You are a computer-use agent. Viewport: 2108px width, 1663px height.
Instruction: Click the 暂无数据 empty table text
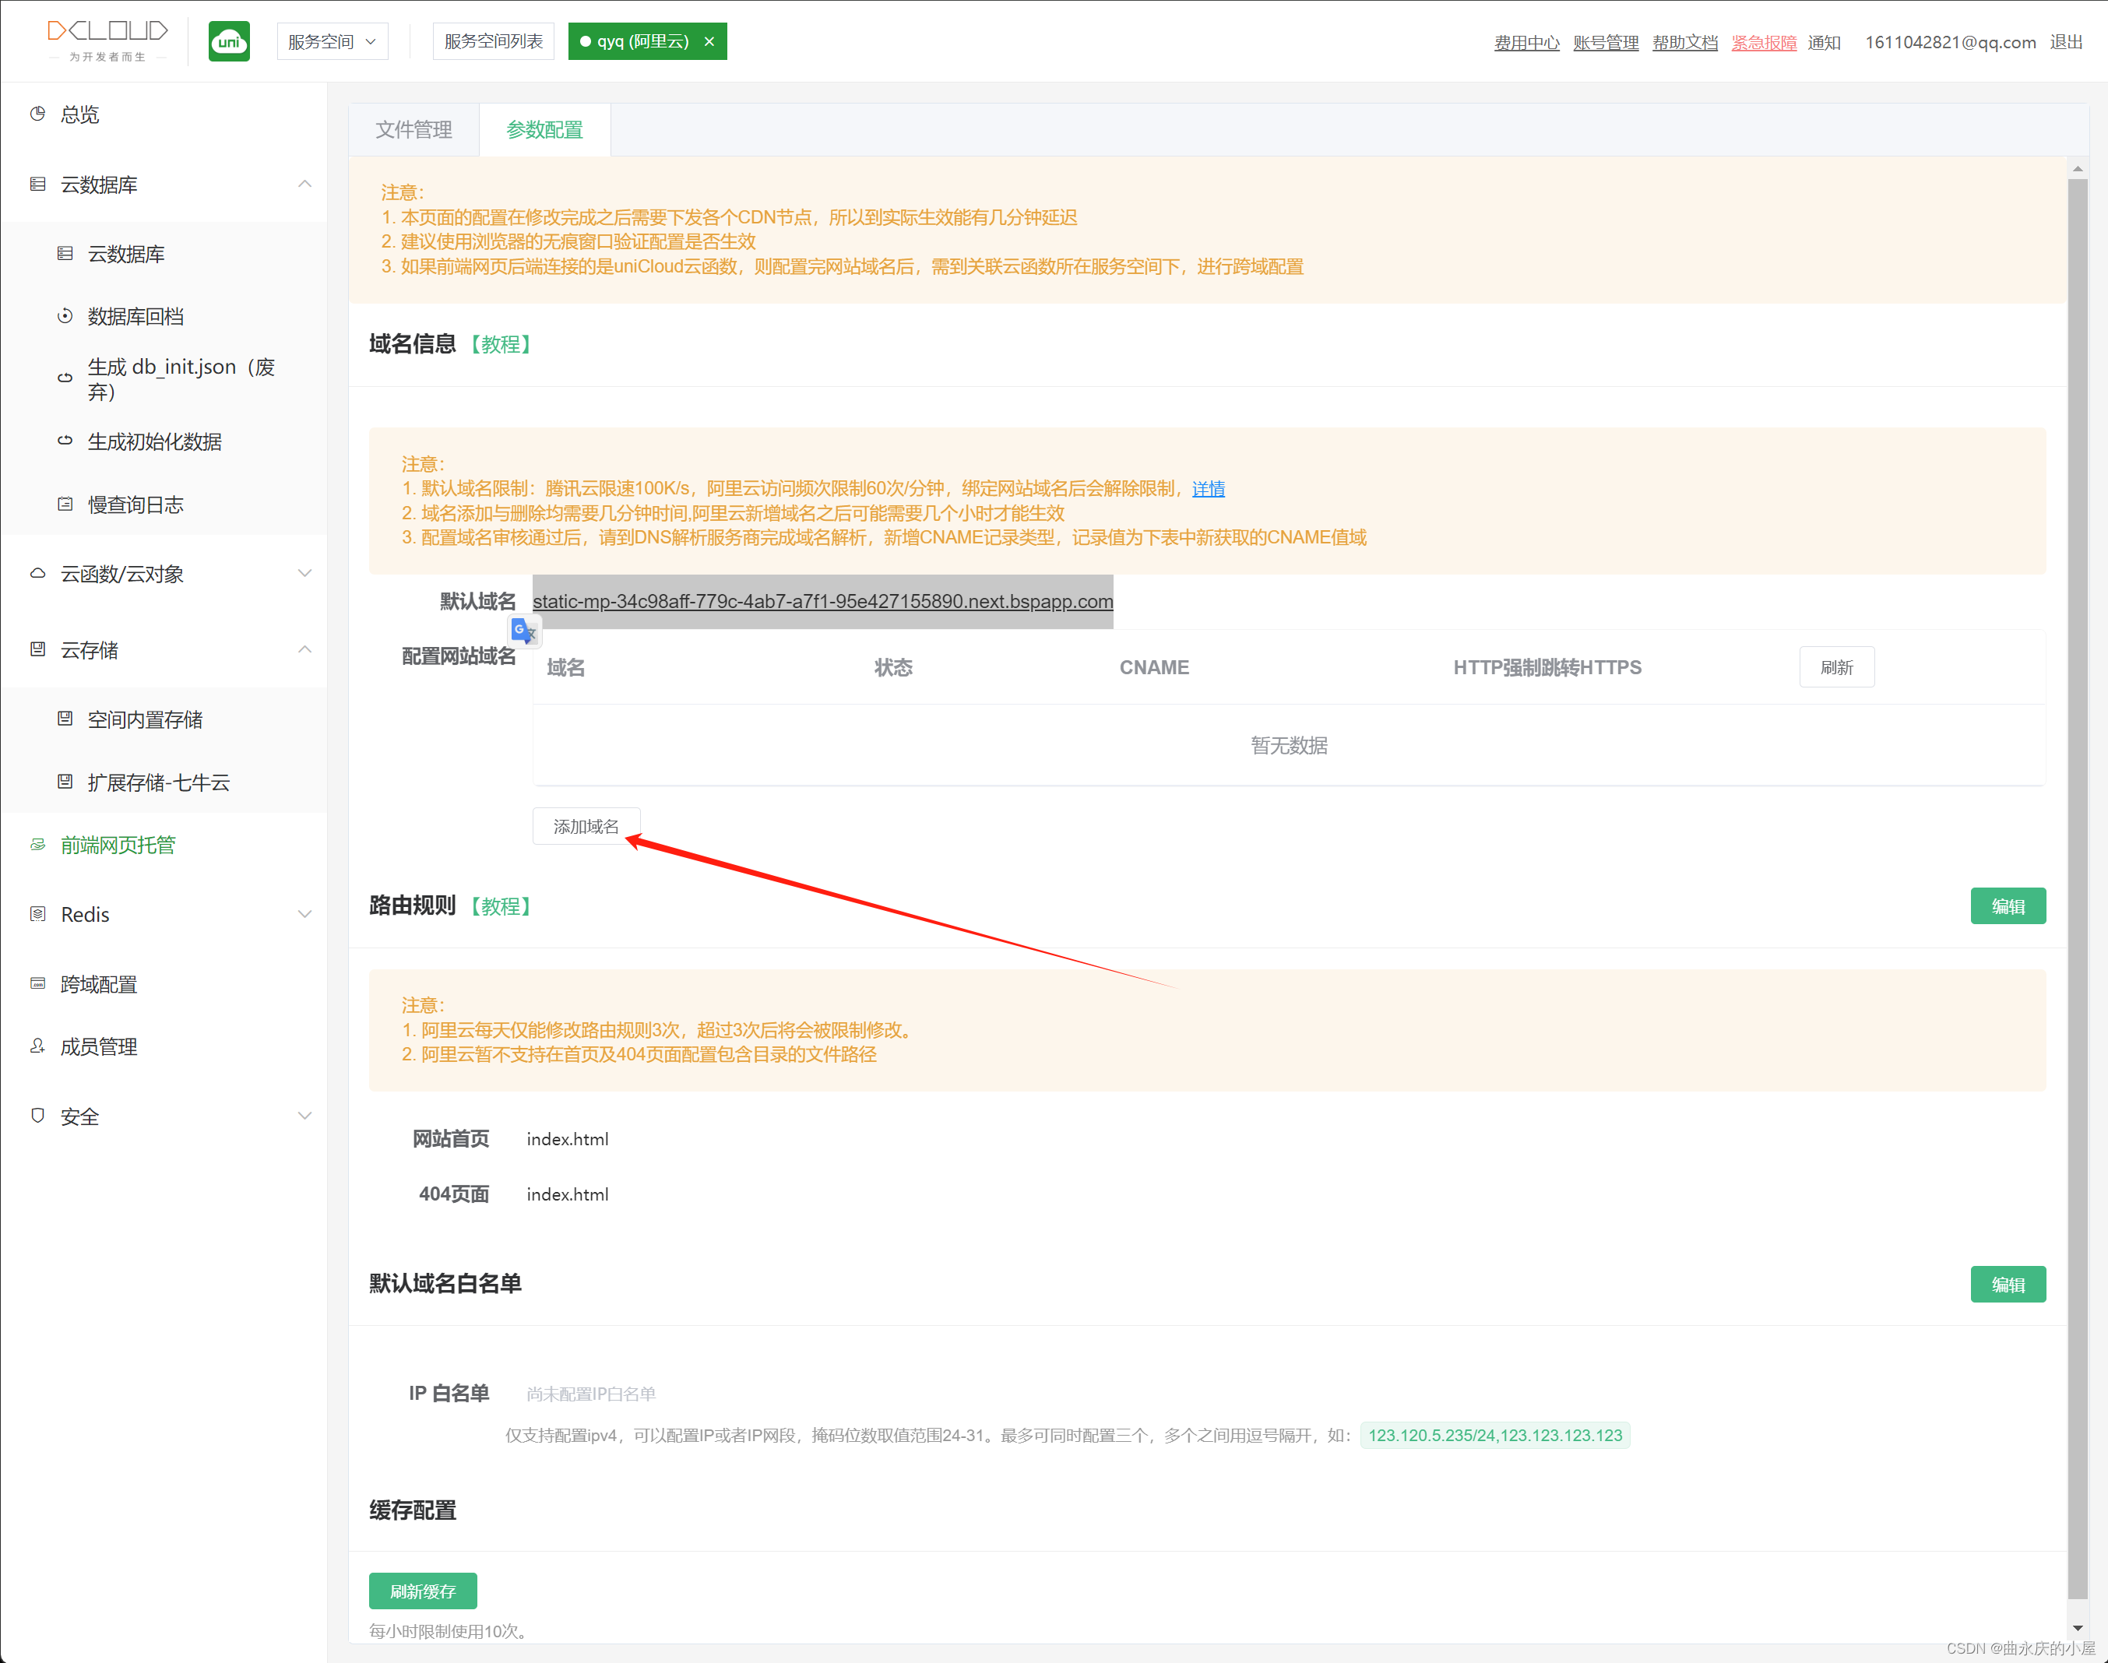click(x=1289, y=745)
